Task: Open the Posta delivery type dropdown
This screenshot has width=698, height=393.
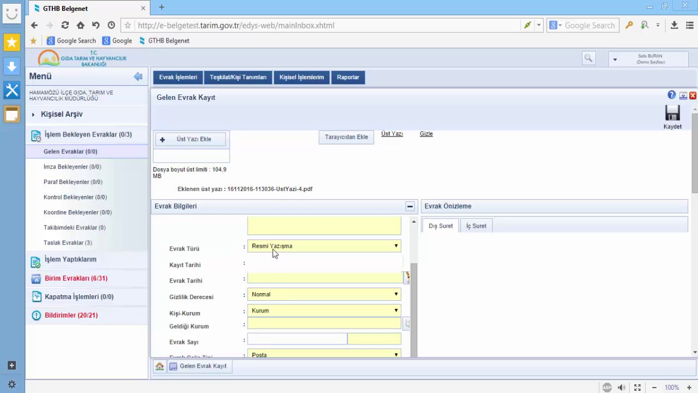Action: pos(324,354)
